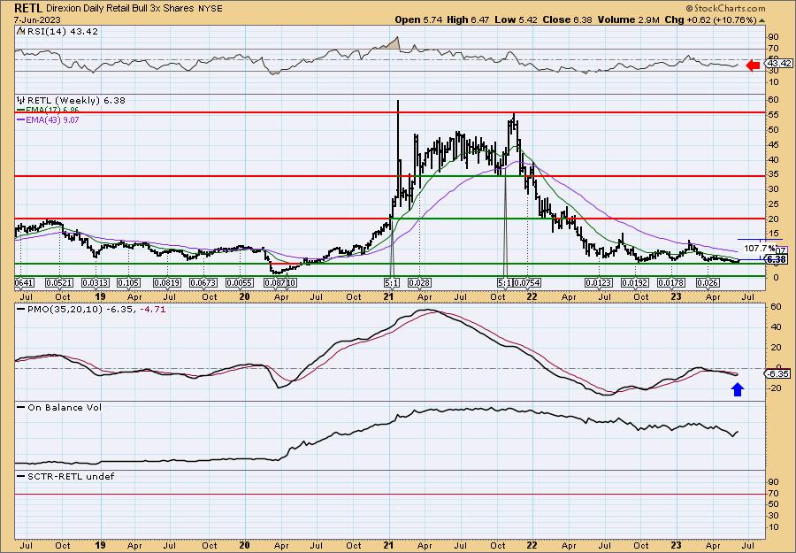Screen dimensions: 796x553
Task: Click the Open 5.74 value
Action: [419, 19]
